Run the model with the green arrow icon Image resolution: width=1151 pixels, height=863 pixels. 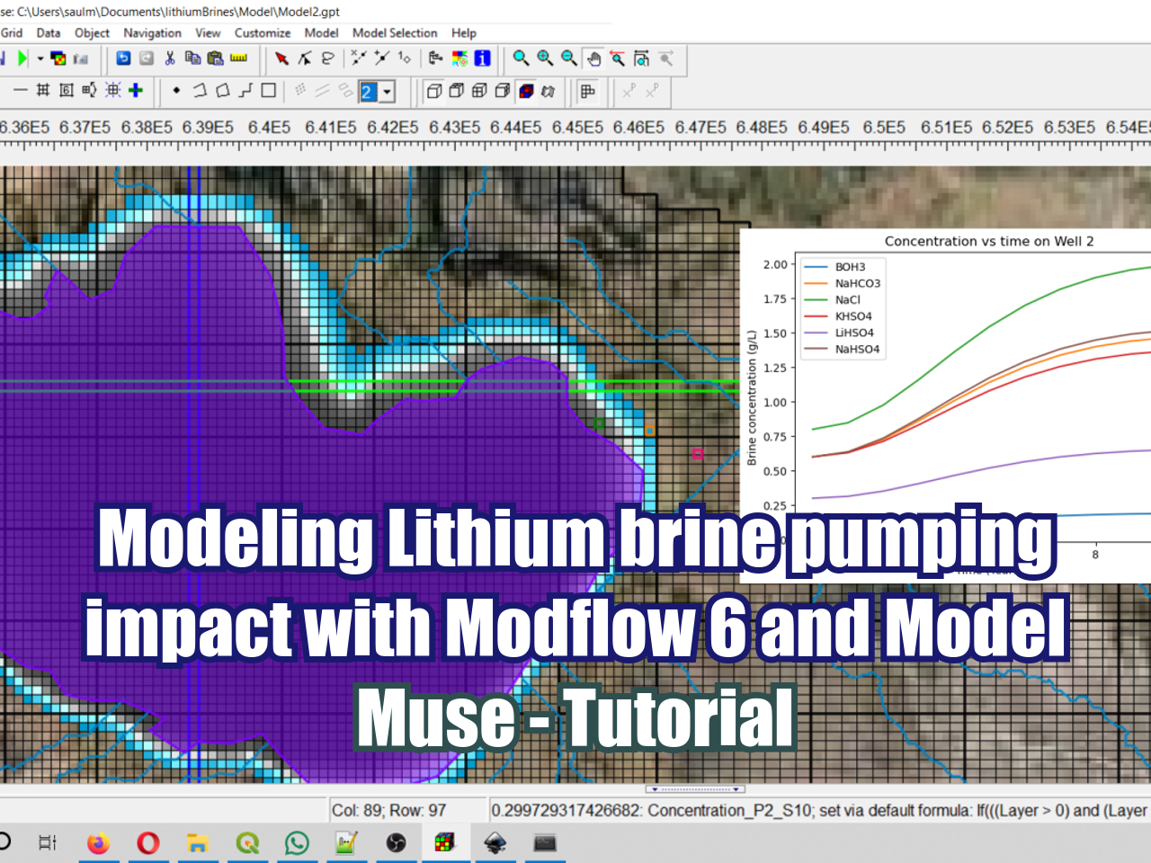[21, 58]
